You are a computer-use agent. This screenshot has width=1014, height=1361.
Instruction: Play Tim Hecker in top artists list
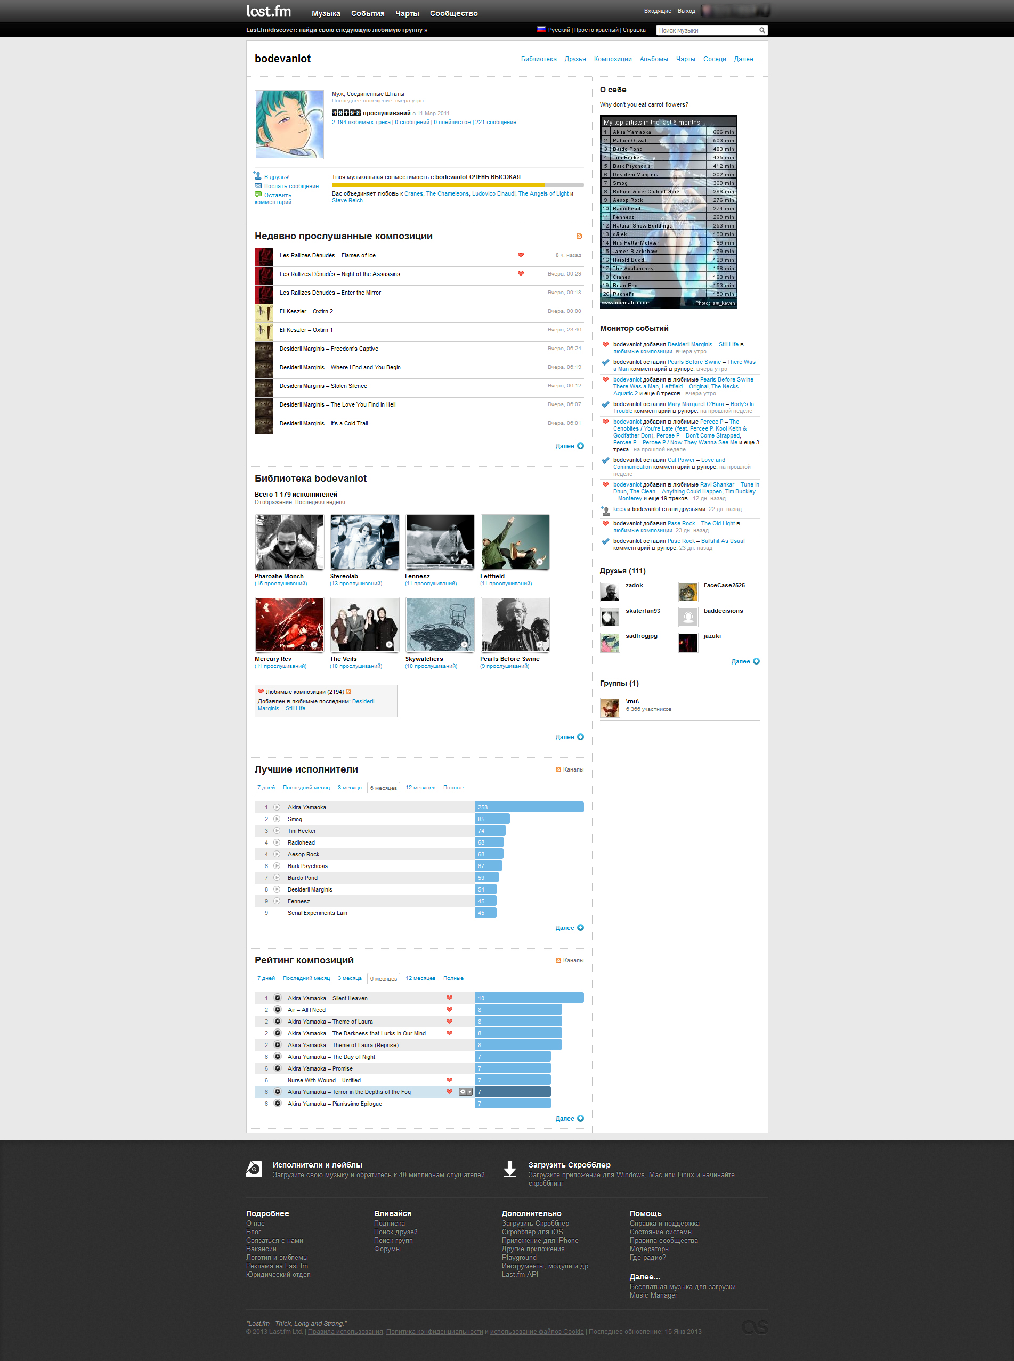pyautogui.click(x=277, y=831)
